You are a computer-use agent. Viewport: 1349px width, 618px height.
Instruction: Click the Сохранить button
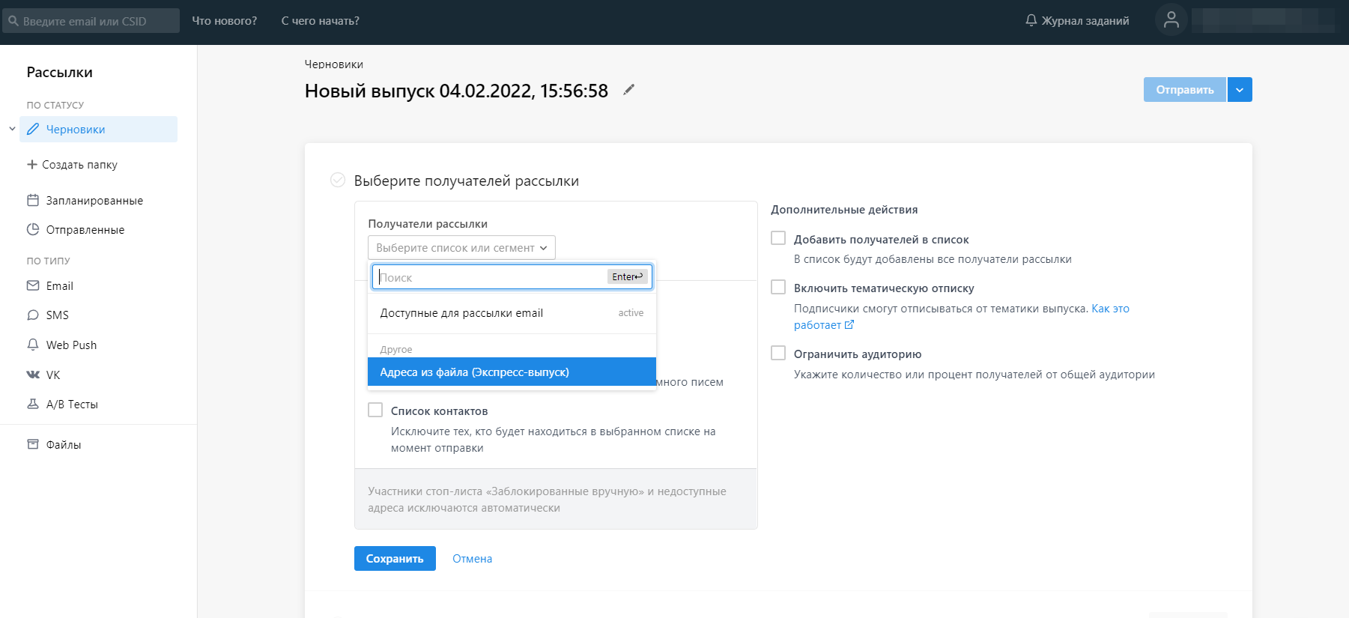[395, 558]
